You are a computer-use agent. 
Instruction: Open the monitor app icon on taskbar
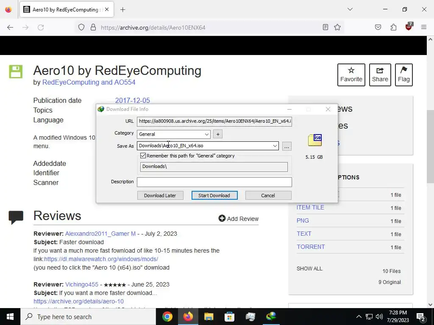coord(250,317)
